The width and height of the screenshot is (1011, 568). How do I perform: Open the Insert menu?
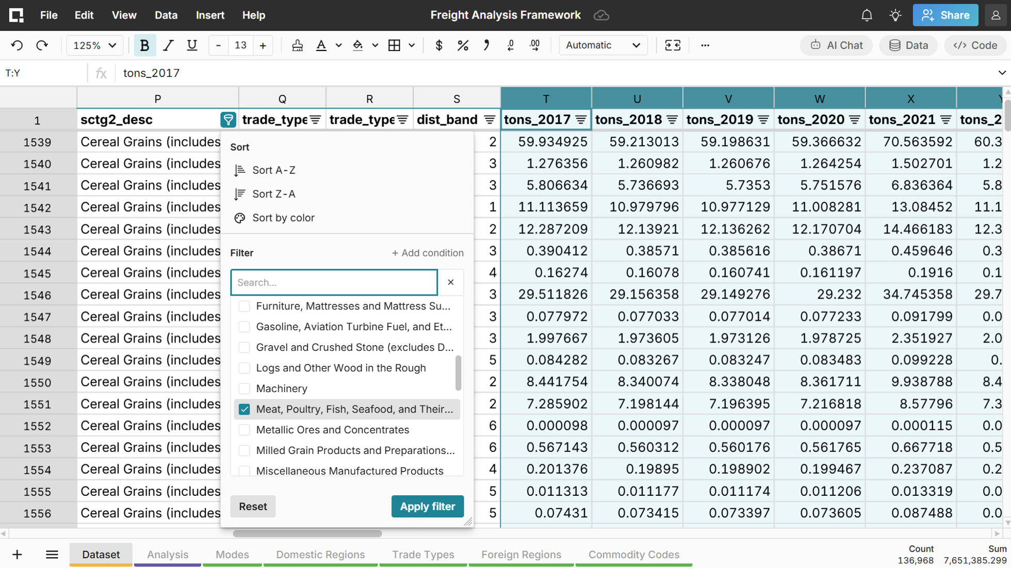210,15
